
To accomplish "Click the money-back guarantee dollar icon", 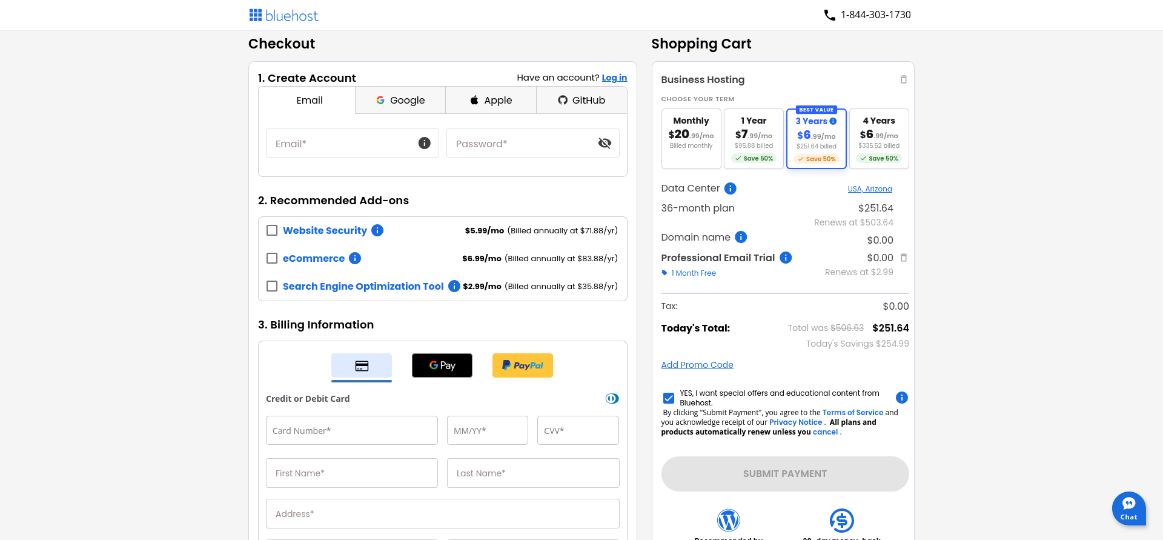I will point(842,520).
